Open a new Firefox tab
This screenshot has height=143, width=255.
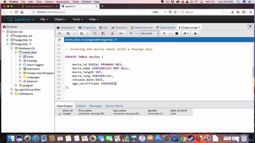coord(102,6)
